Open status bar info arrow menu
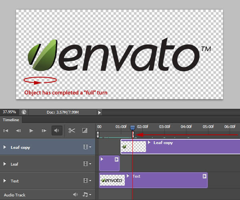This screenshot has height=200, width=240. point(100,112)
